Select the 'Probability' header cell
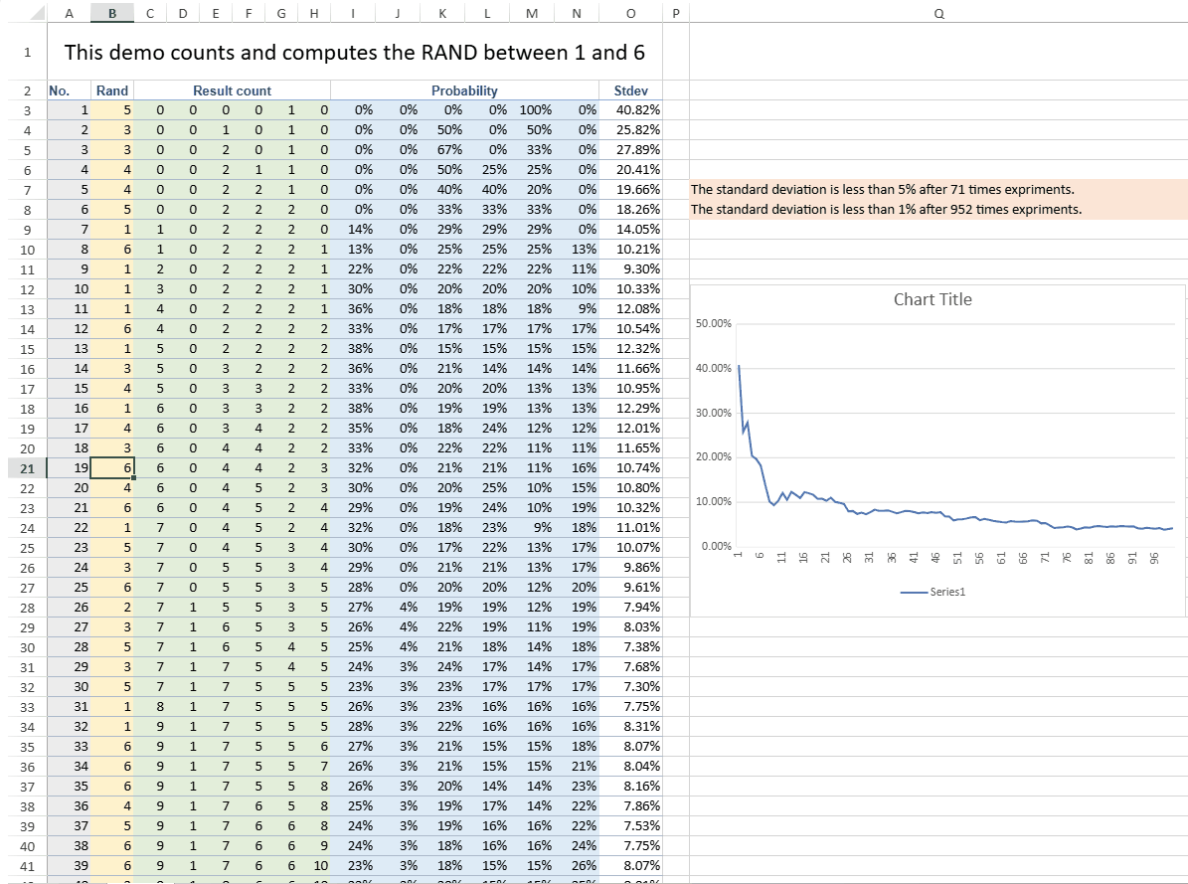The height and width of the screenshot is (884, 1188). [x=464, y=90]
